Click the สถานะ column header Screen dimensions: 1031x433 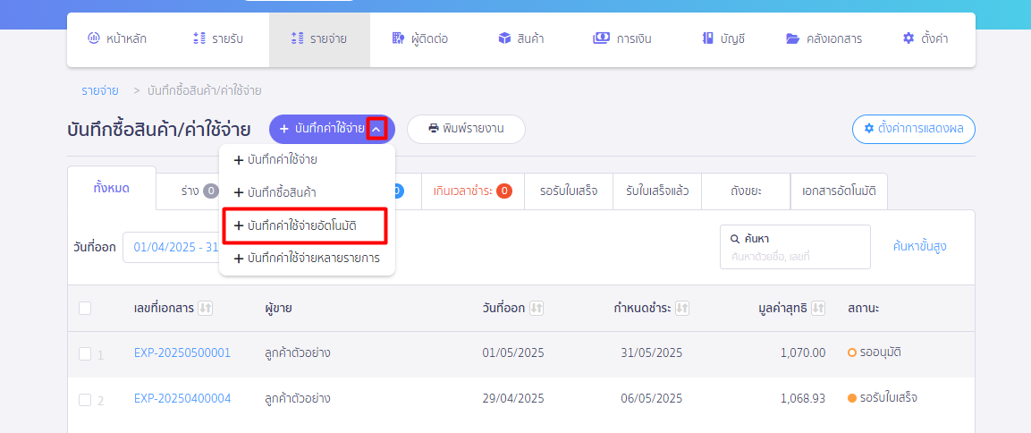coord(863,308)
